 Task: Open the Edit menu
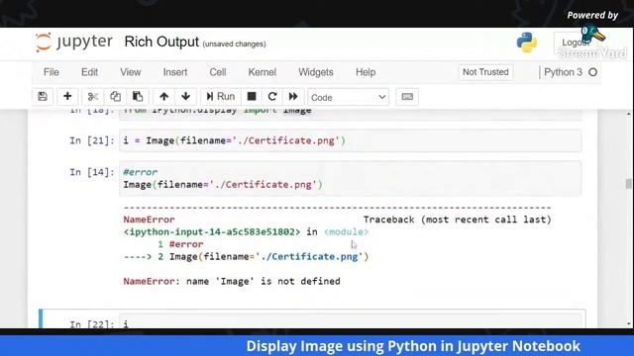point(89,72)
